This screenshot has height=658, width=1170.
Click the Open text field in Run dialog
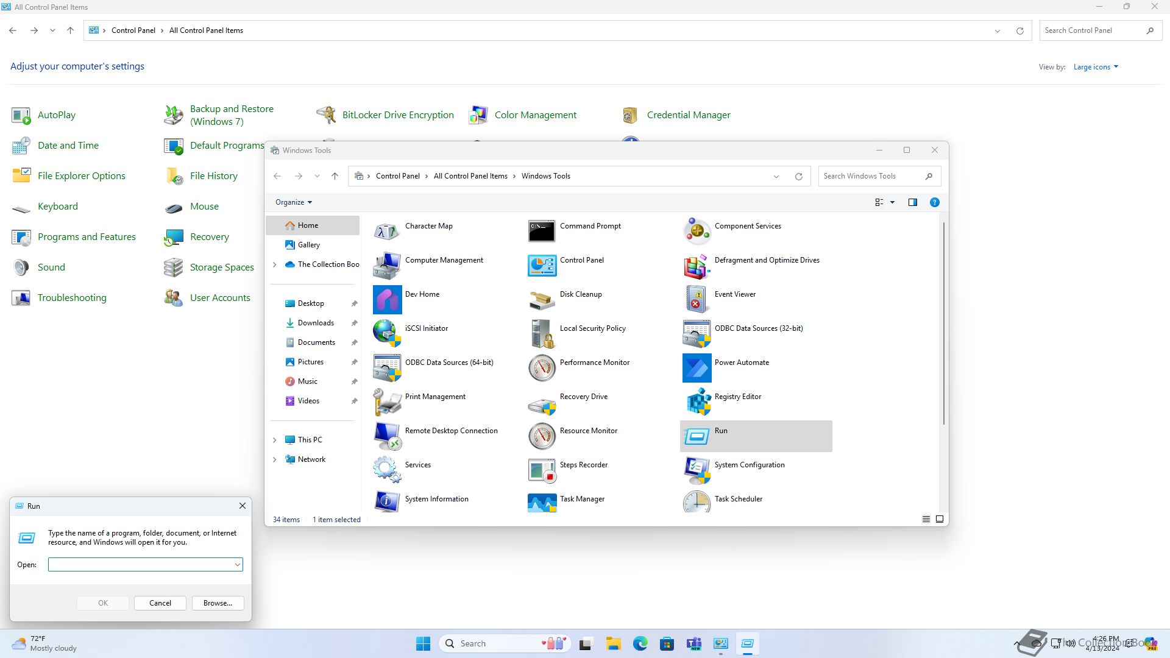pos(140,565)
